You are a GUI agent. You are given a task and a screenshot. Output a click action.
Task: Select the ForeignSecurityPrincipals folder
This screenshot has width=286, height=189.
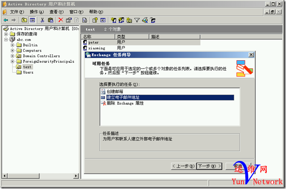(x=49, y=62)
